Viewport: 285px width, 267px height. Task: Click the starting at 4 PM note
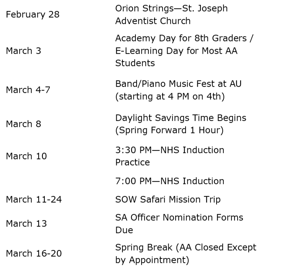click(x=170, y=96)
